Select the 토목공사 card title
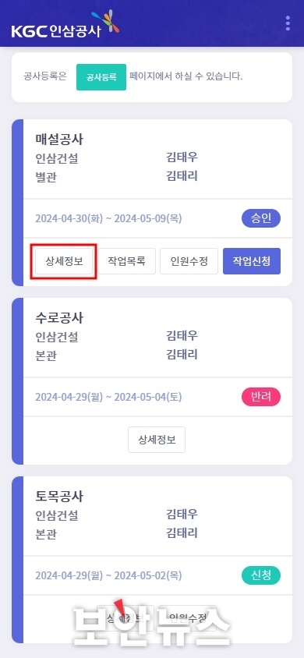This screenshot has width=304, height=658. click(59, 497)
